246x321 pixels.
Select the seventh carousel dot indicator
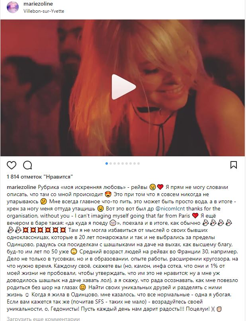pos(131,163)
